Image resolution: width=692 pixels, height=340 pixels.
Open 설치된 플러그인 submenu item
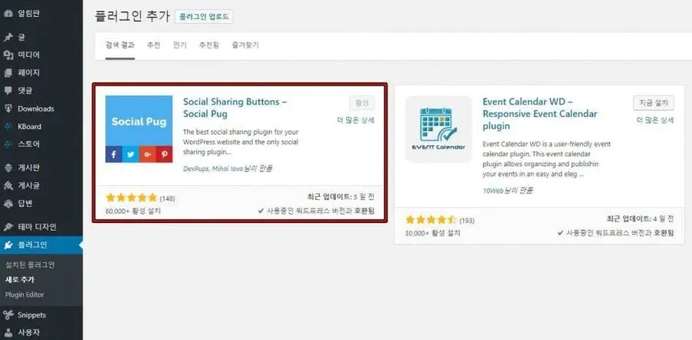tap(30, 265)
